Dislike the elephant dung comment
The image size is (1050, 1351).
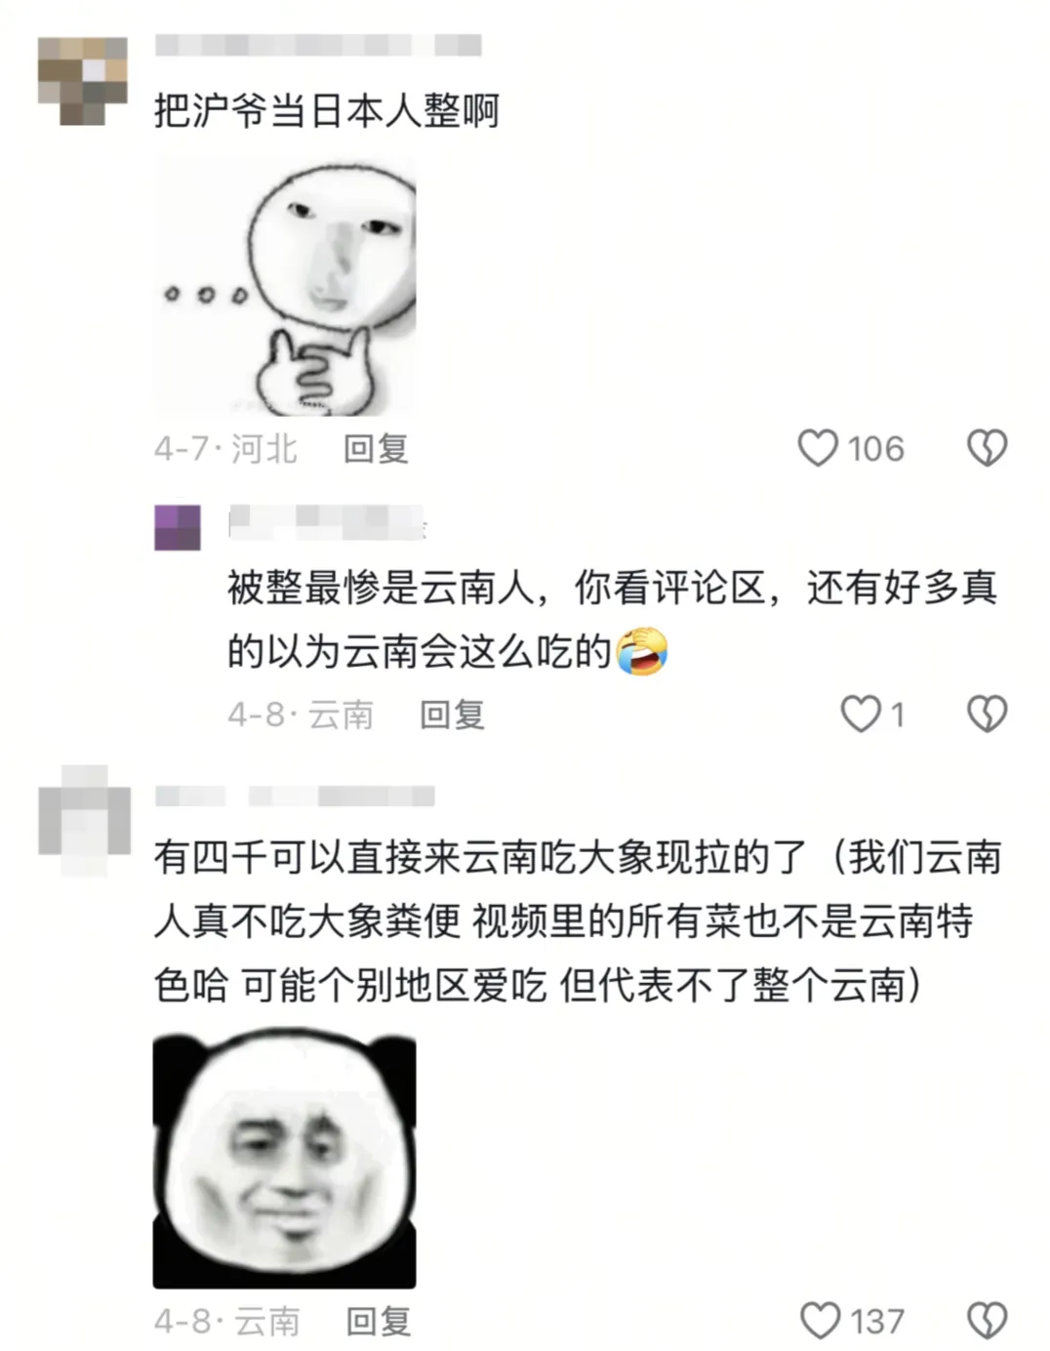987,1321
